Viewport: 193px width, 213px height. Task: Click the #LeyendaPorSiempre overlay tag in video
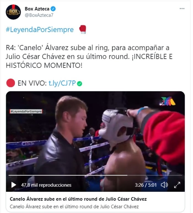click(26, 111)
